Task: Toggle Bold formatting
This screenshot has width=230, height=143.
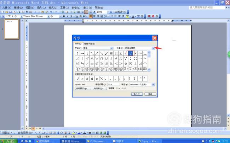Action: [64, 16]
